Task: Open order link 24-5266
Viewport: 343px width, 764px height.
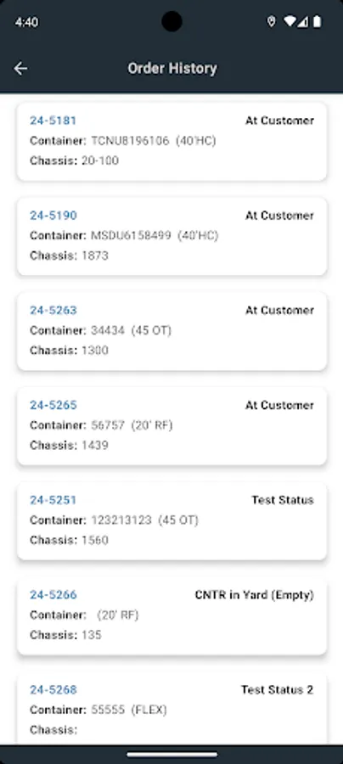Action: (53, 595)
